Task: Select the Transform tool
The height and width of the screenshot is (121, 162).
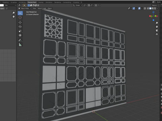Action: [20, 35]
